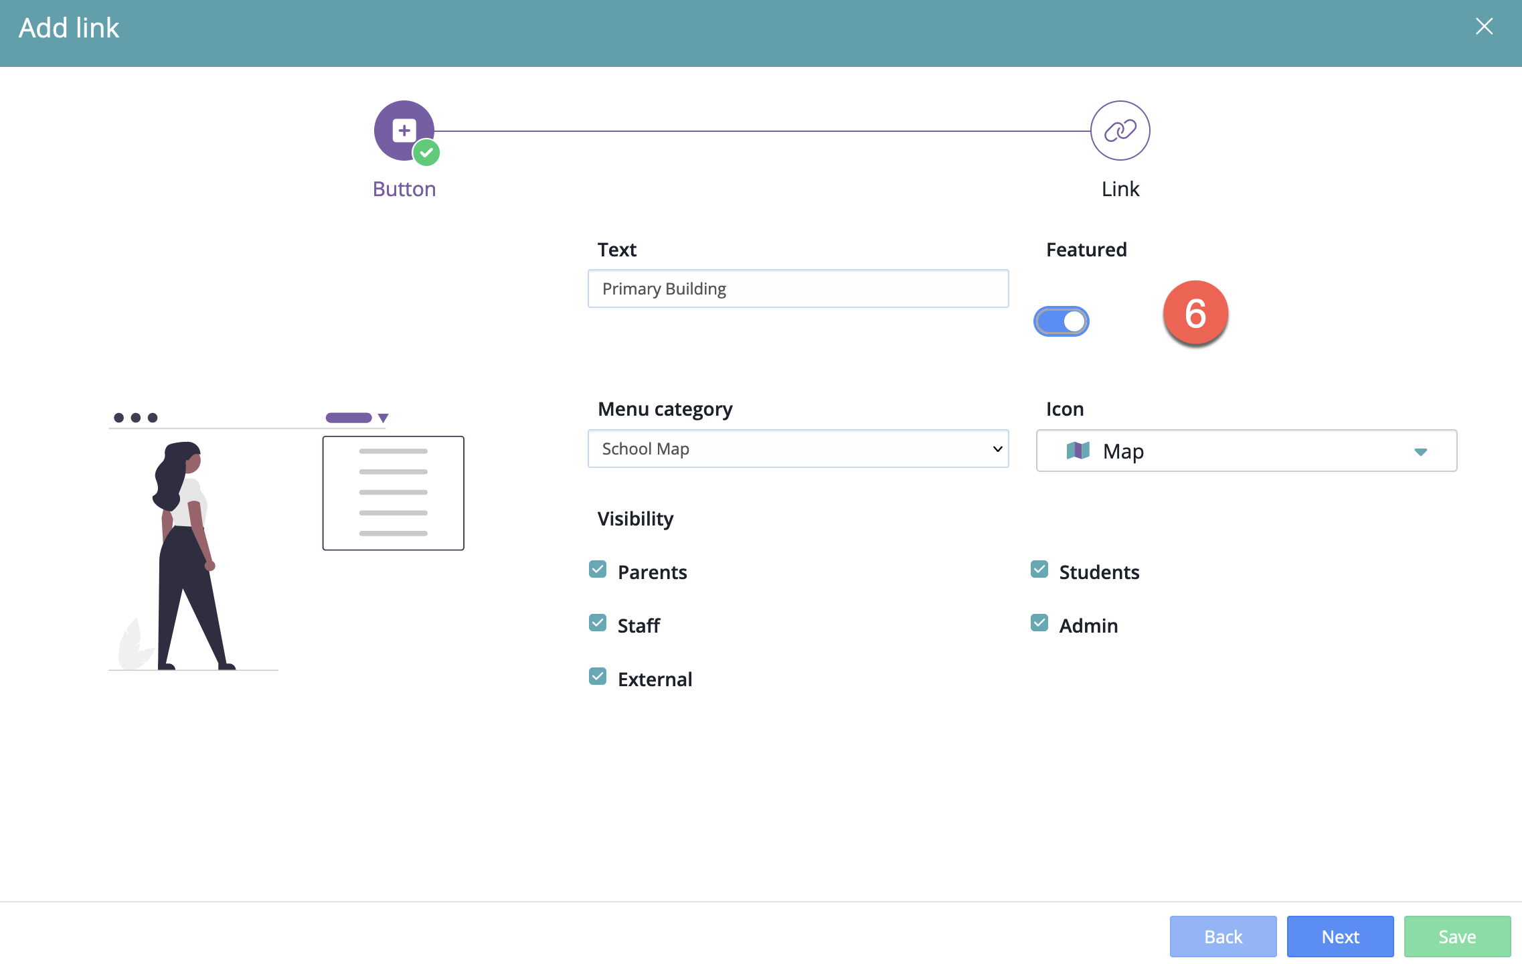Expand the Icon dropdown showing Map
This screenshot has height=964, width=1522.
click(1246, 451)
